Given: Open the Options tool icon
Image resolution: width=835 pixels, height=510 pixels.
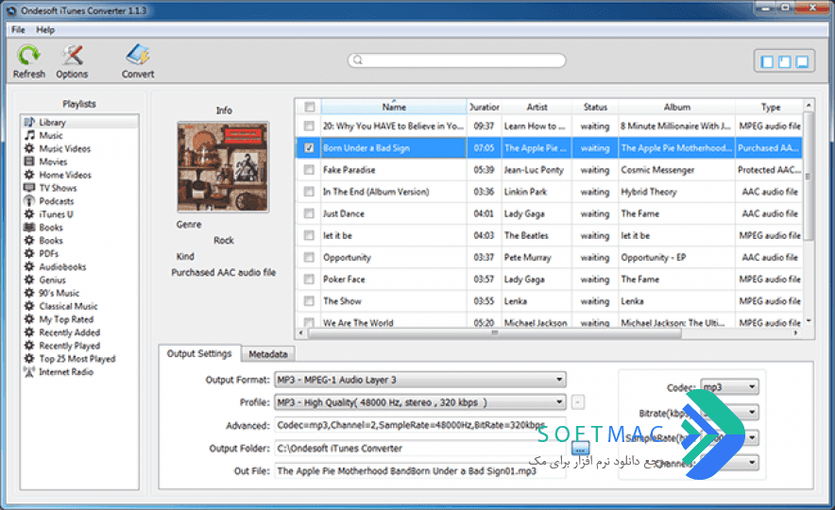Looking at the screenshot, I should 72,55.
